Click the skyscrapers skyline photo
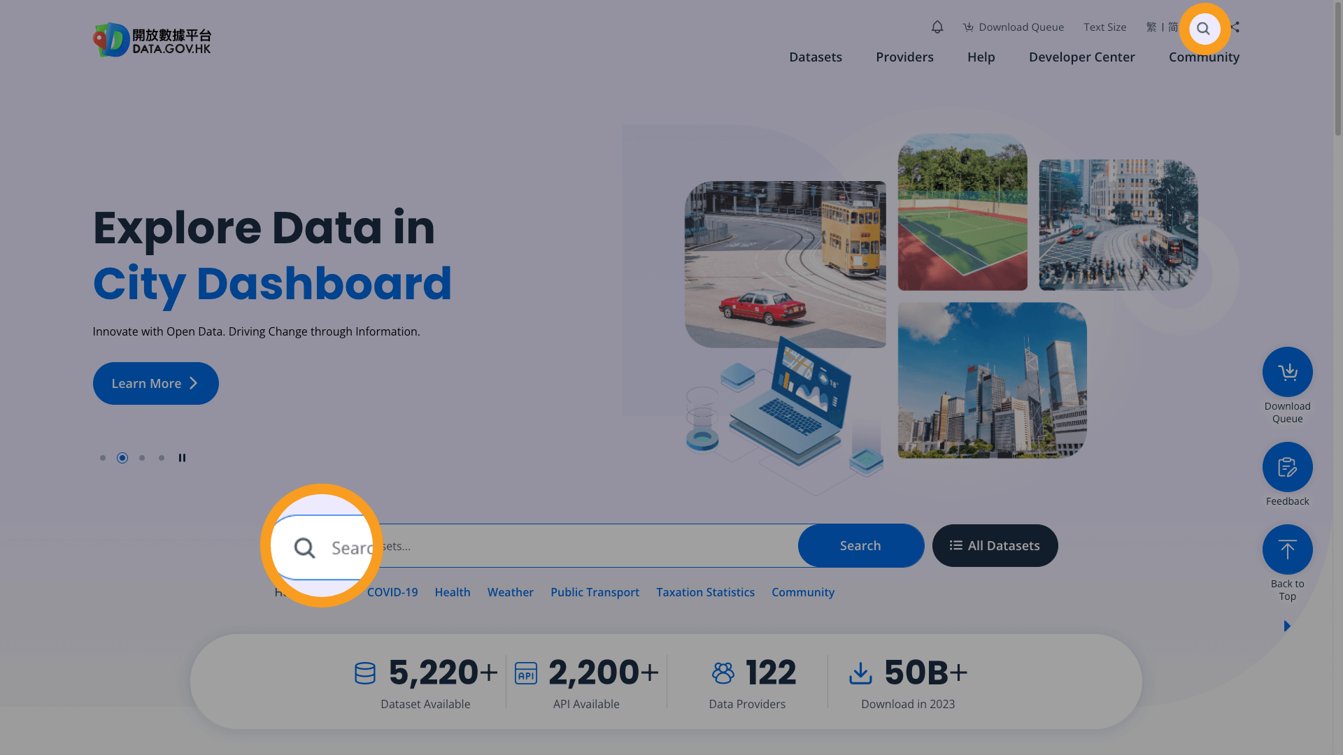Screen dimensions: 1343x755 tap(992, 380)
